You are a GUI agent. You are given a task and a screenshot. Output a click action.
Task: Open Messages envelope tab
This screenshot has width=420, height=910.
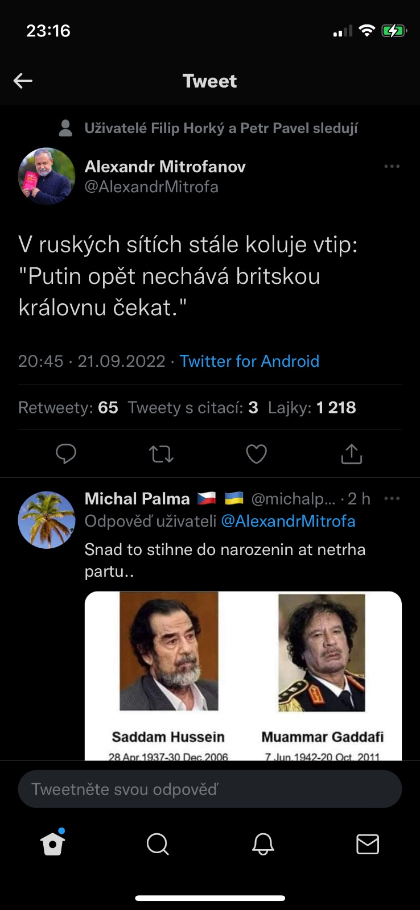[x=368, y=844]
